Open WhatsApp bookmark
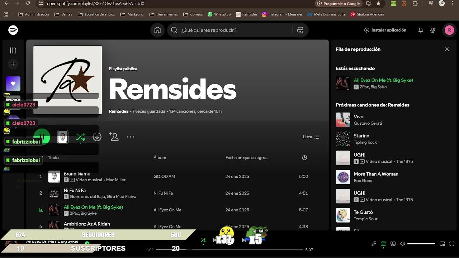The height and width of the screenshot is (258, 459). click(219, 14)
